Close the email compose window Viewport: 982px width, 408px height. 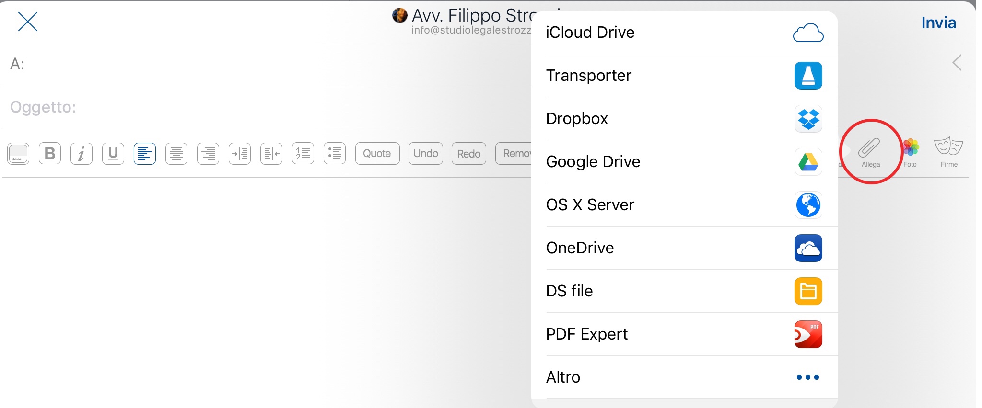click(x=28, y=22)
